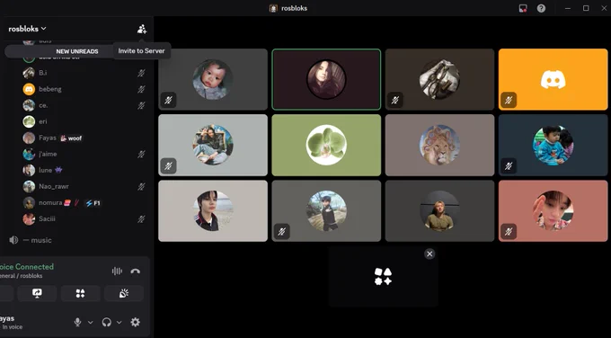Focus the baby avatar video tile
The height and width of the screenshot is (338, 611).
coord(213,79)
